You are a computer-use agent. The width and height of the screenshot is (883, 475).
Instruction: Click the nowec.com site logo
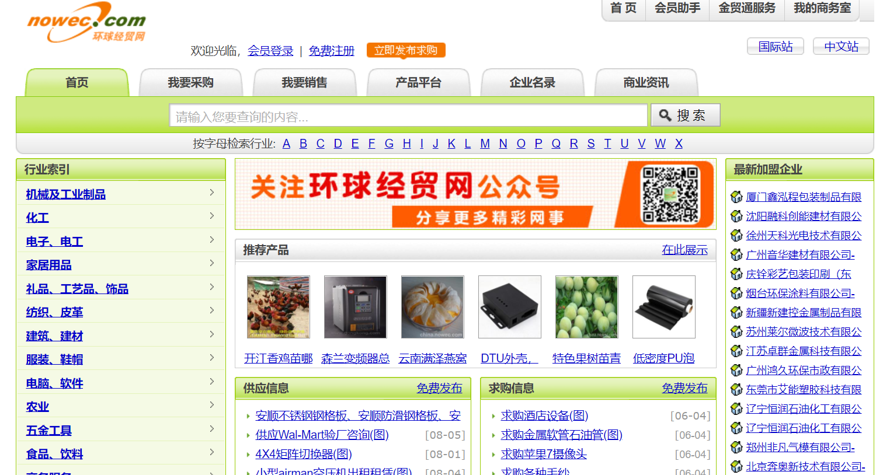(86, 23)
